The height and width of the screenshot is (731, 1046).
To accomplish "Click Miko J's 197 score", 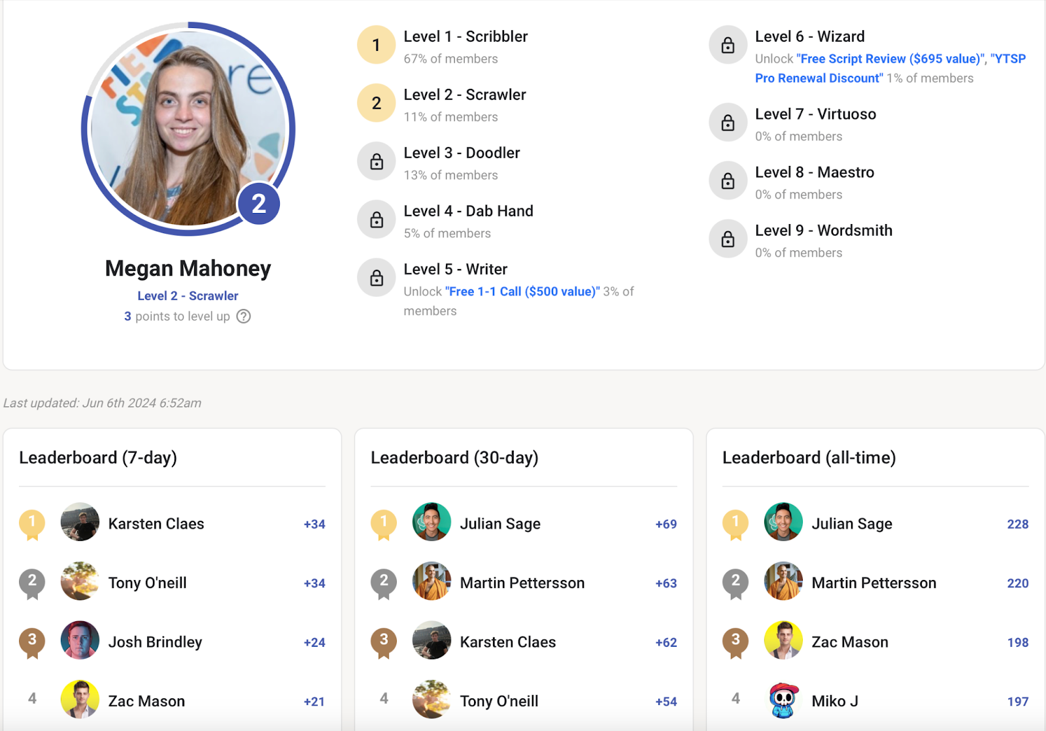I will (1018, 702).
